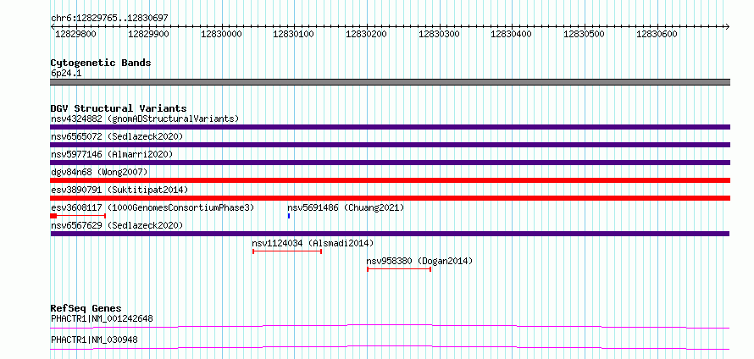Click the chr6:12829765..12830697 region label
754x359 pixels.
pyautogui.click(x=109, y=18)
